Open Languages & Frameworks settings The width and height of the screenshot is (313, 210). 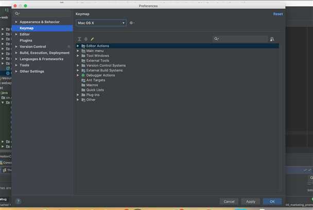click(x=41, y=59)
